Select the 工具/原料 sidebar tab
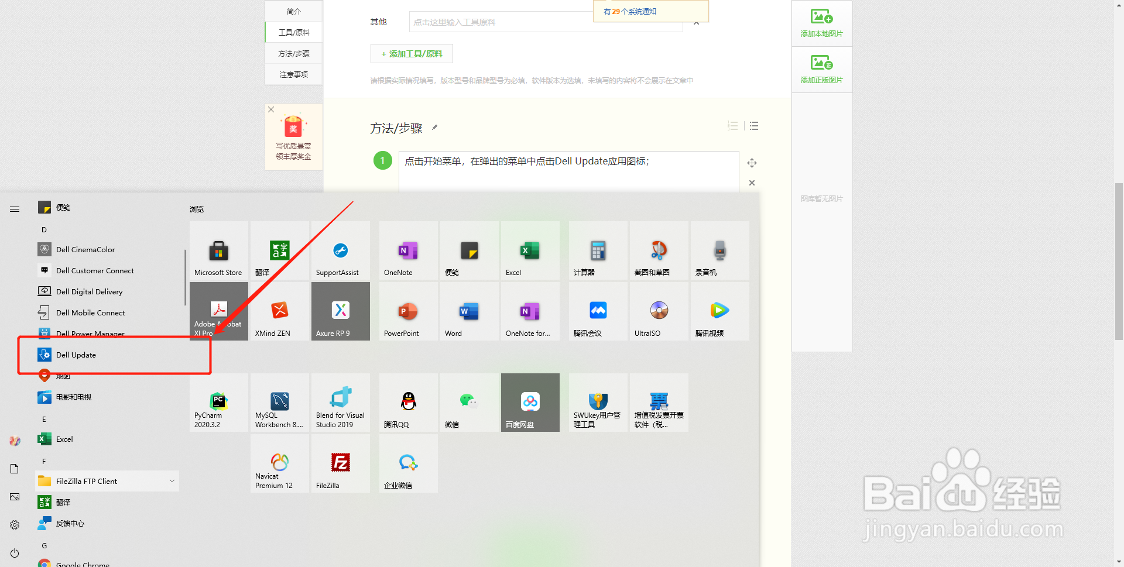Image resolution: width=1124 pixels, height=567 pixels. (x=294, y=32)
